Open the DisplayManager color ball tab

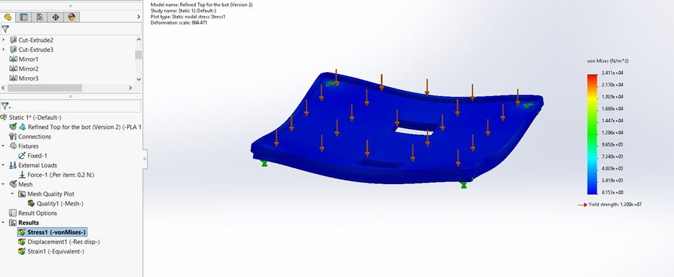click(72, 17)
